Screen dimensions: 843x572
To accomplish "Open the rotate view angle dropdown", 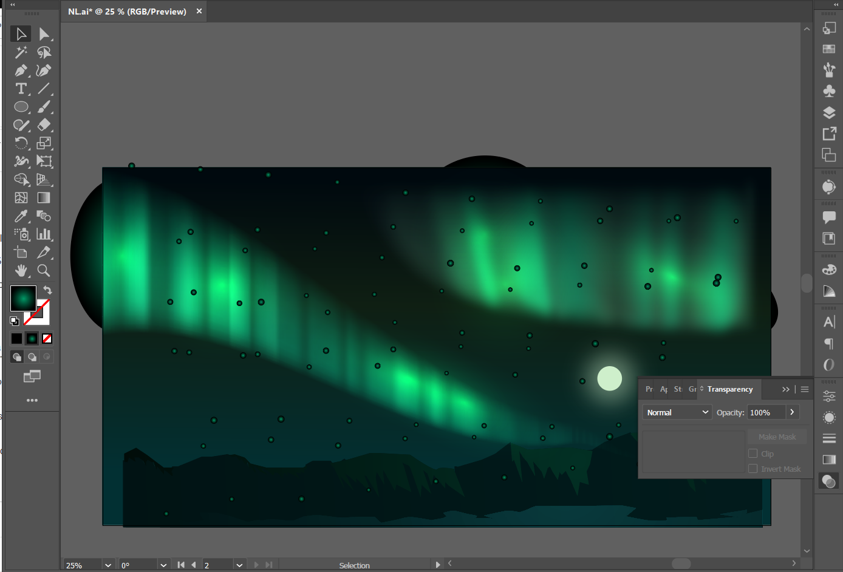I will [163, 565].
